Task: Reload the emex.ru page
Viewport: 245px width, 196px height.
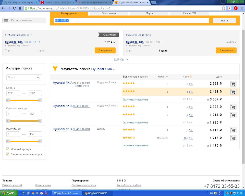Action: 14,8
